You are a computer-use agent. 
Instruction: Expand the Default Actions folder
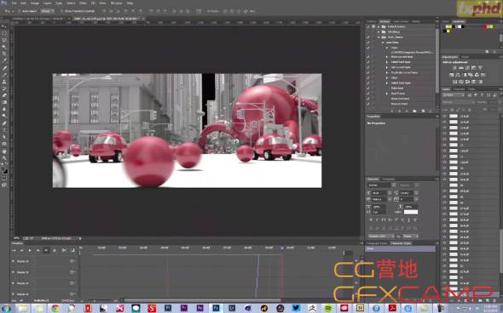(x=379, y=26)
